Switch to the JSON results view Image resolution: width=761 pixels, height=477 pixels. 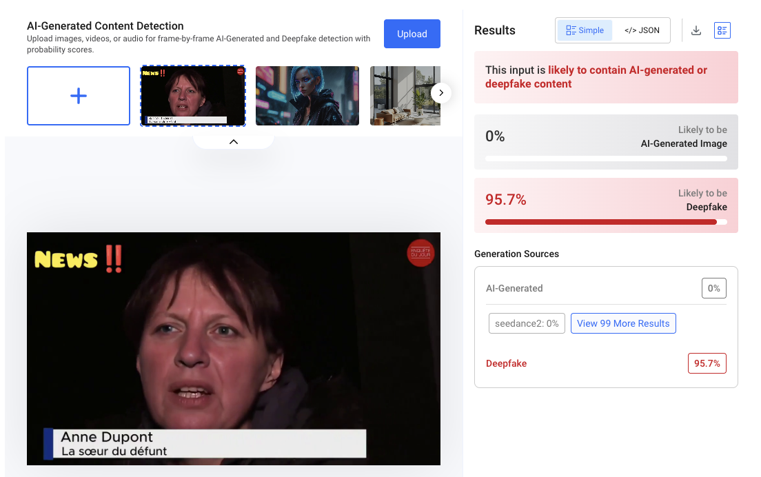pyautogui.click(x=642, y=30)
